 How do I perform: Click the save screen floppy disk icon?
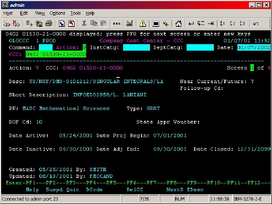point(39,23)
